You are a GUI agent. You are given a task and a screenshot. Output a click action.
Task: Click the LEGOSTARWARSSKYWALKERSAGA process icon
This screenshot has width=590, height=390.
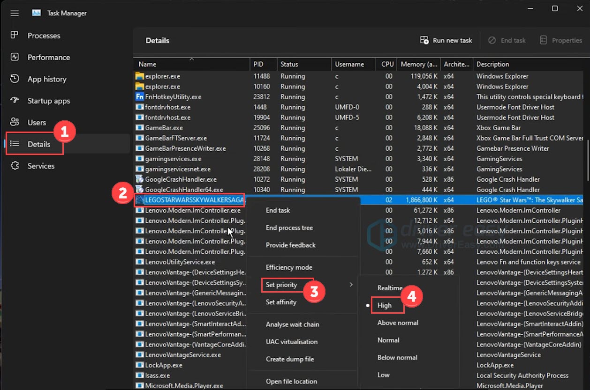tap(140, 200)
